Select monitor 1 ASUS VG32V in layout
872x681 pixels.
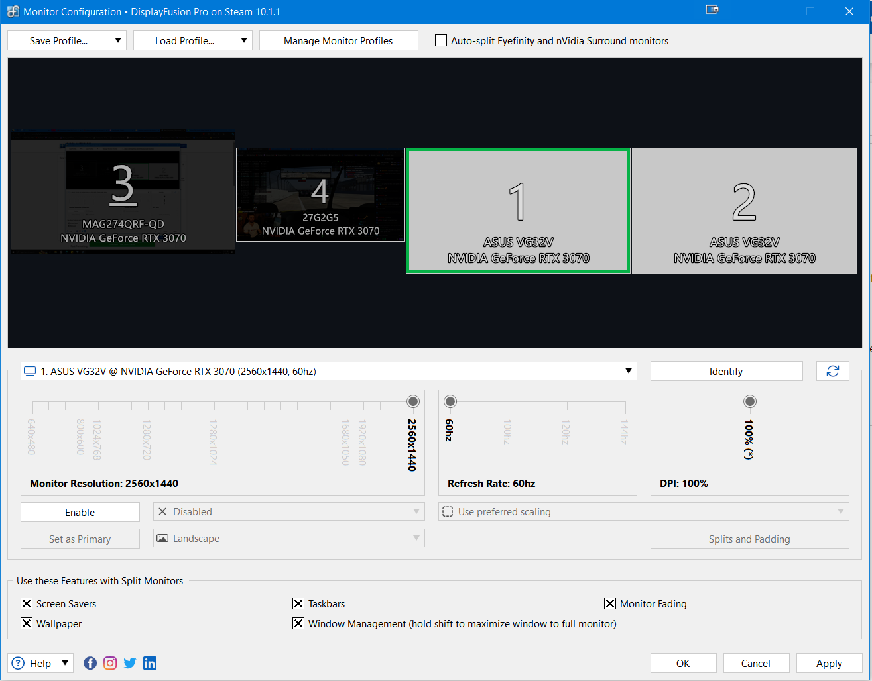[518, 211]
